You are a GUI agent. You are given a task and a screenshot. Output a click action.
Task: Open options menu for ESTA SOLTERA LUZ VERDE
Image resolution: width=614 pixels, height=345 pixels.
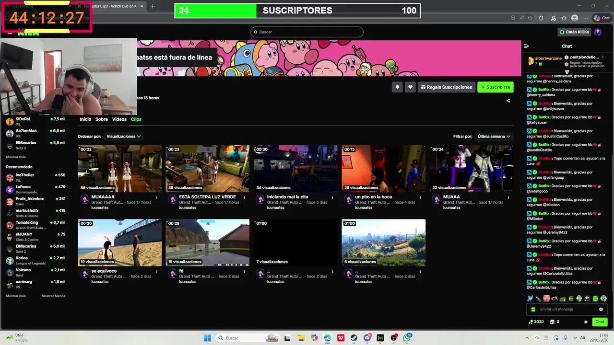coord(245,197)
